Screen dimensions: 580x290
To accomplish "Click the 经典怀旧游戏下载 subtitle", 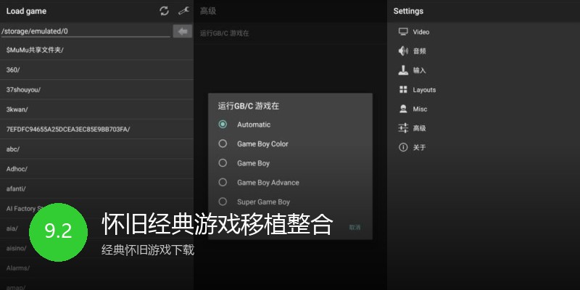I will pos(148,250).
